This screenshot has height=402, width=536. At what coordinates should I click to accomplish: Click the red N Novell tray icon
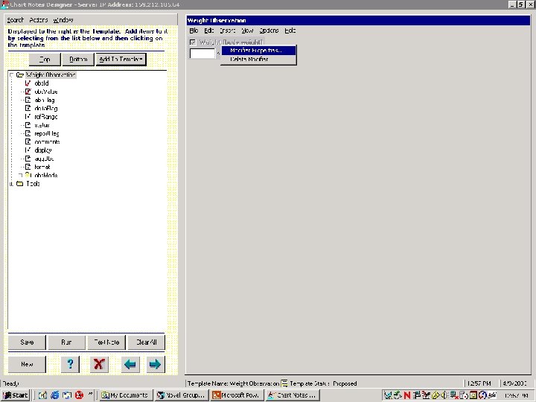coord(406,395)
